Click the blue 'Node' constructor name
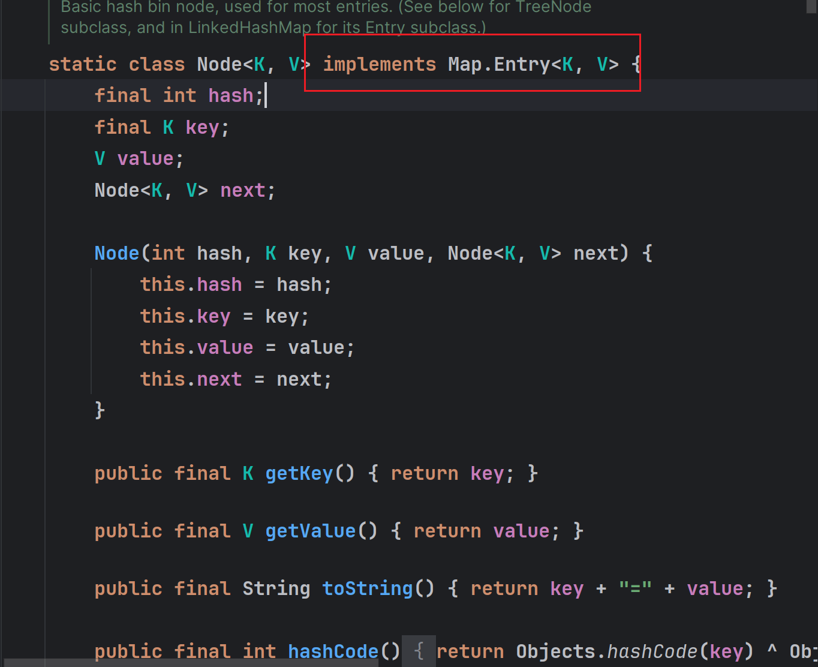Screen dimensions: 818x667 117,253
